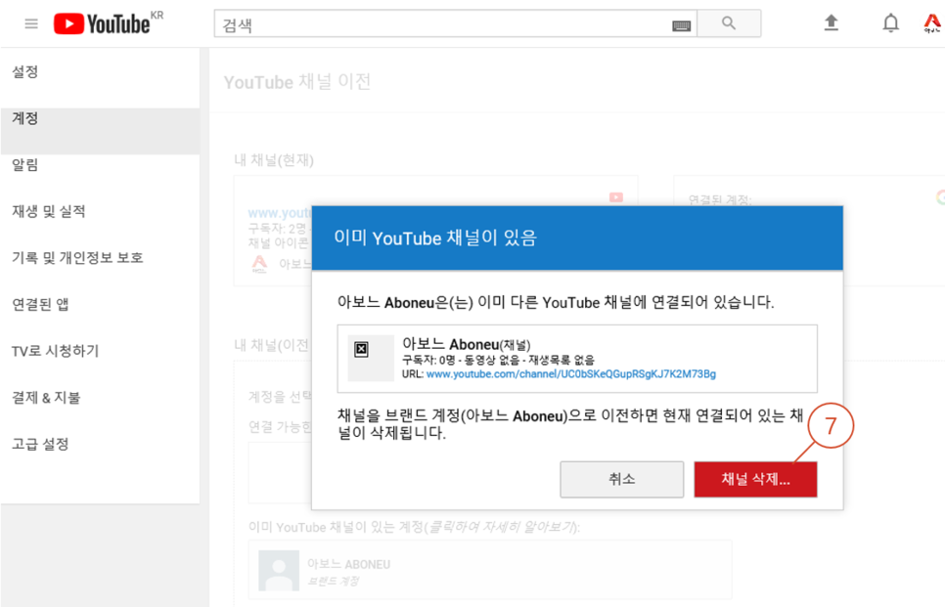Click the red 채널 삭제... button
945x607 pixels.
[x=756, y=479]
